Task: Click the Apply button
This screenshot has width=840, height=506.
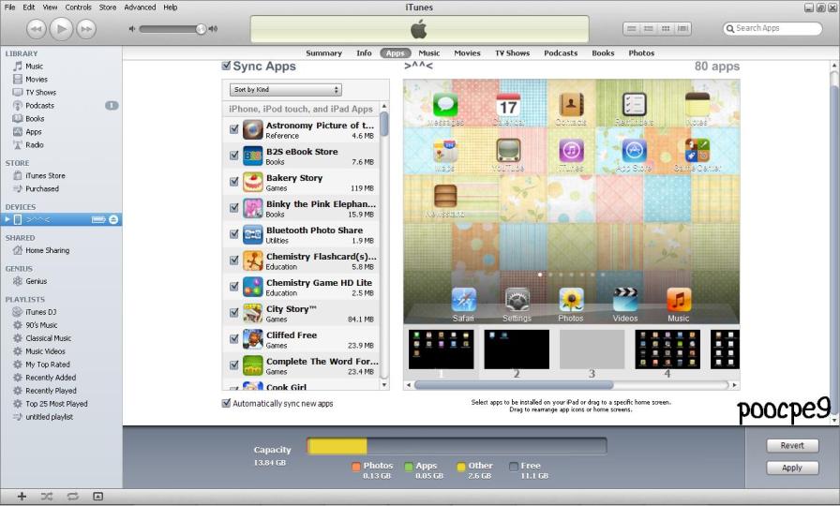Action: pyautogui.click(x=792, y=468)
